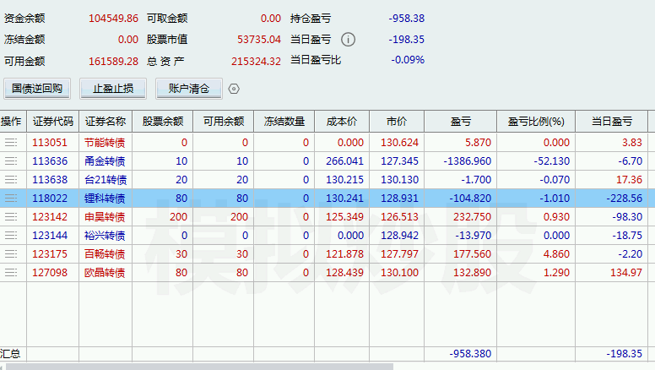Open operation menu icon for 锂科转债
This screenshot has height=370, width=655.
(11, 199)
